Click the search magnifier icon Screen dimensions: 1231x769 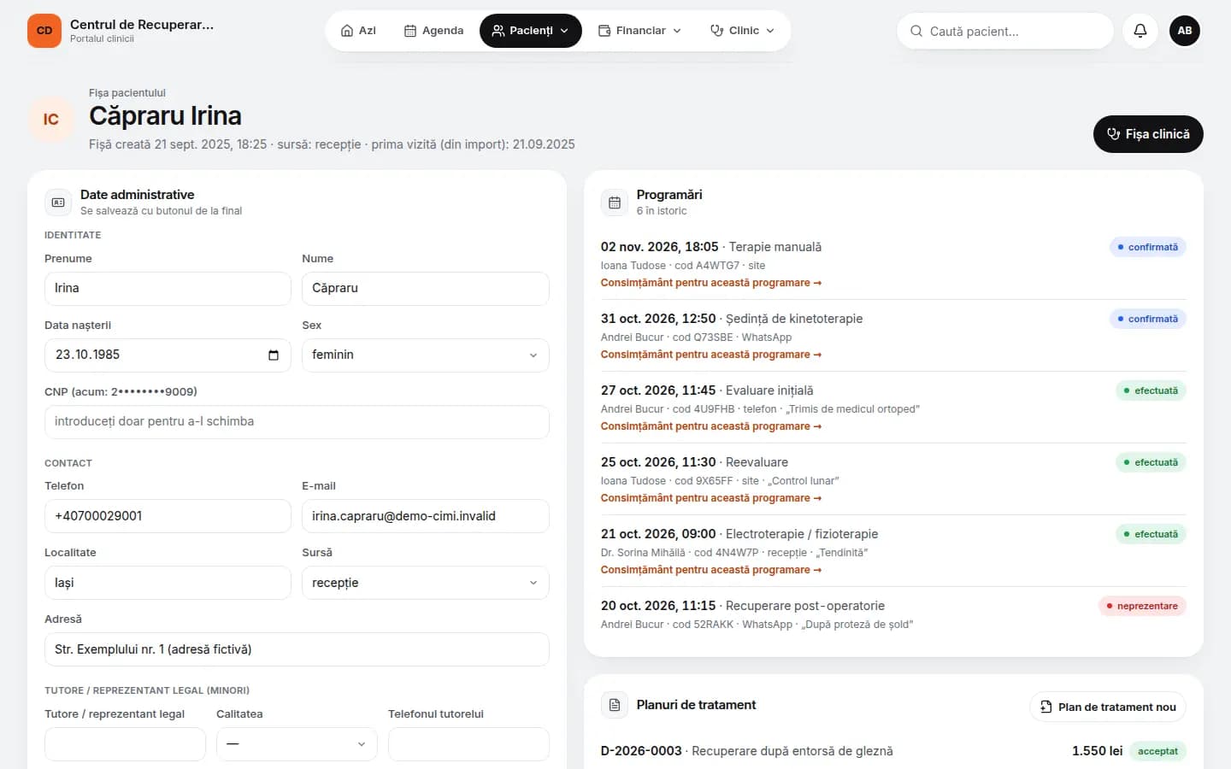(x=916, y=31)
